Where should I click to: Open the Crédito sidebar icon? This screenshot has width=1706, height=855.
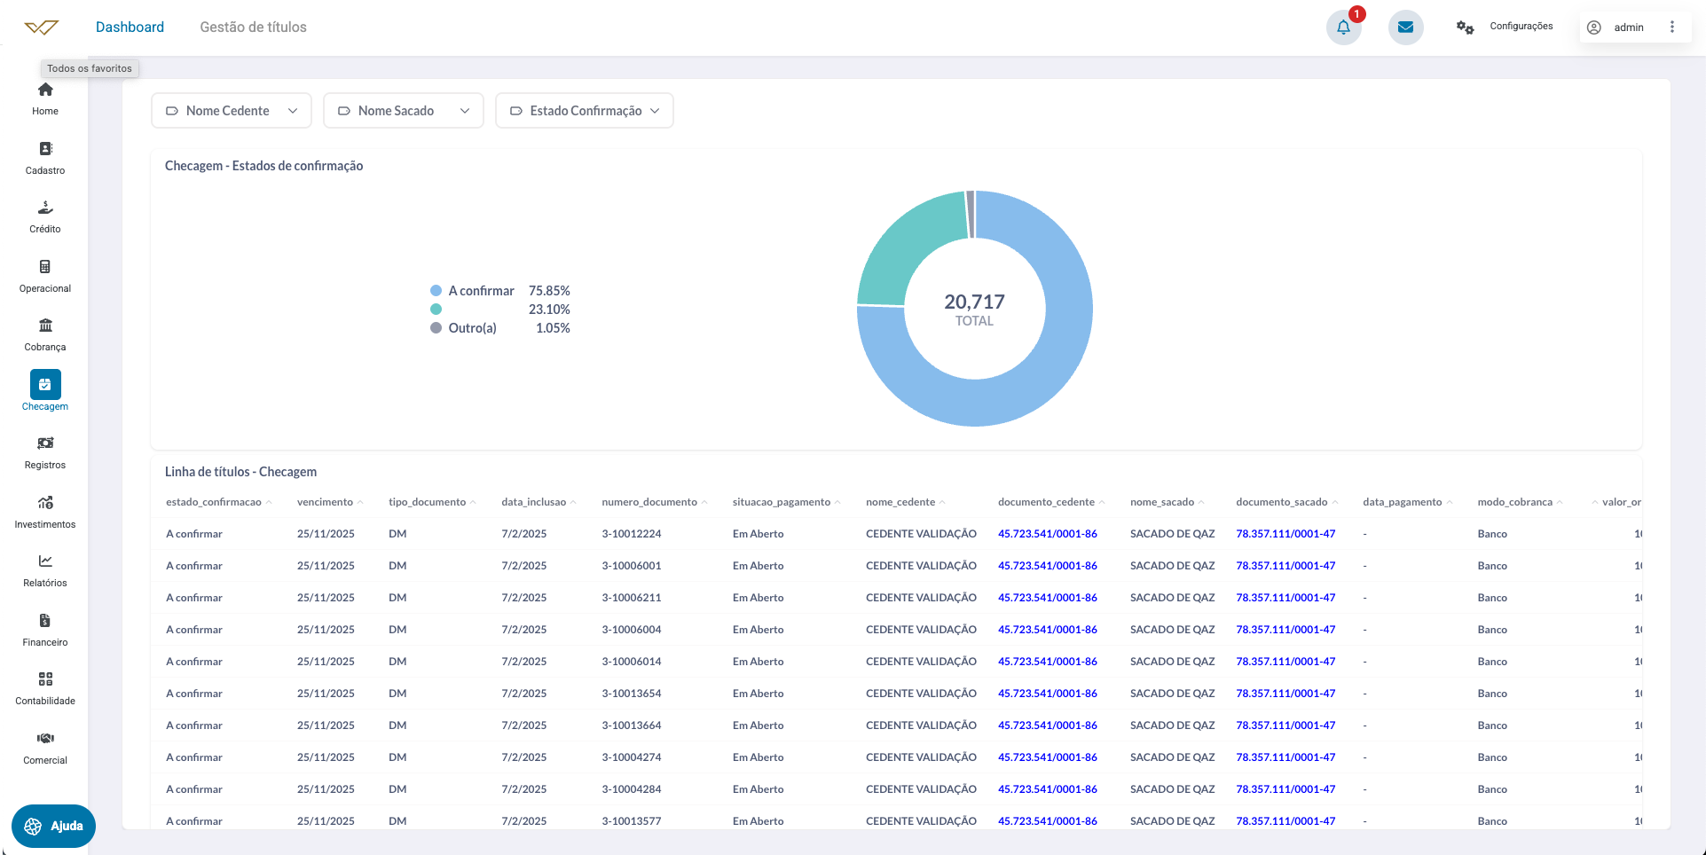pos(45,208)
